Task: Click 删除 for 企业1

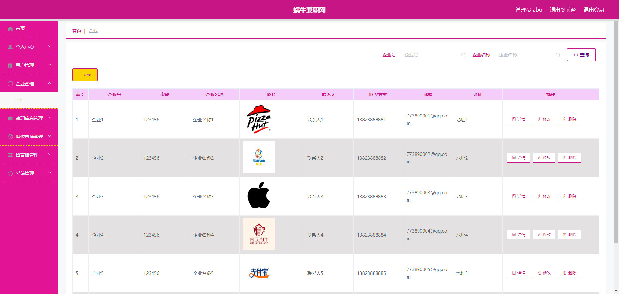Action: 569,119
